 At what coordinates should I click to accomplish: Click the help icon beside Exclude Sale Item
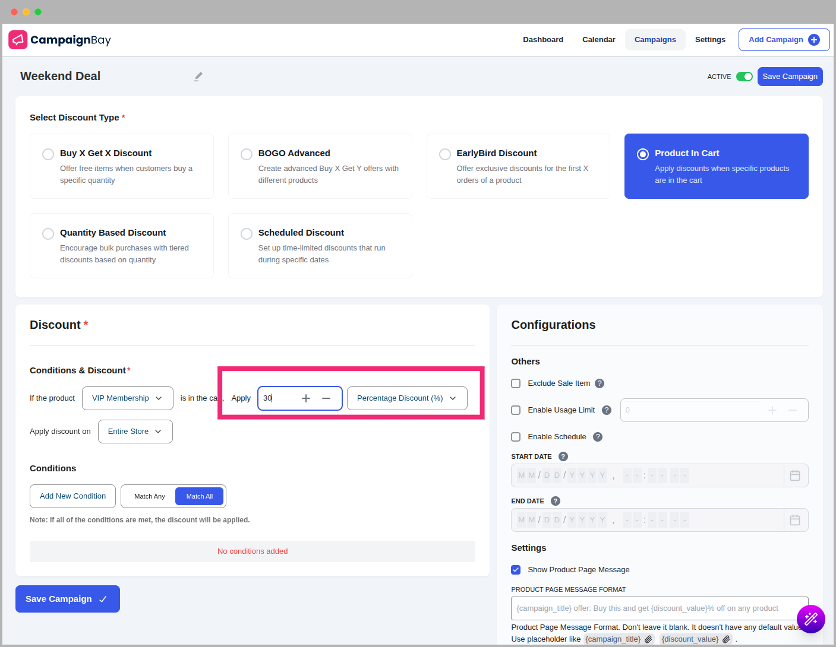(x=600, y=383)
